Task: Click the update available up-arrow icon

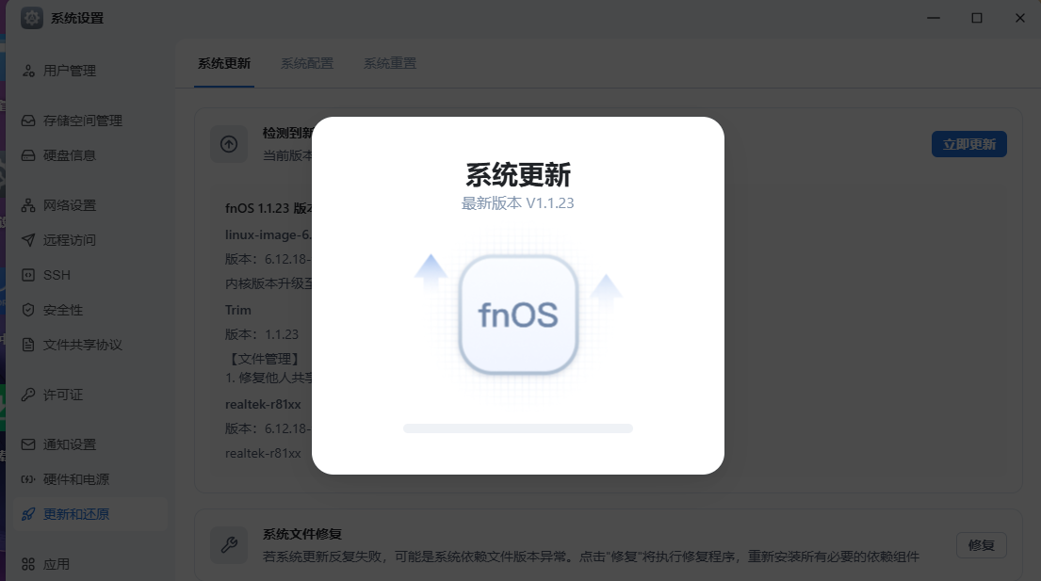Action: (229, 144)
